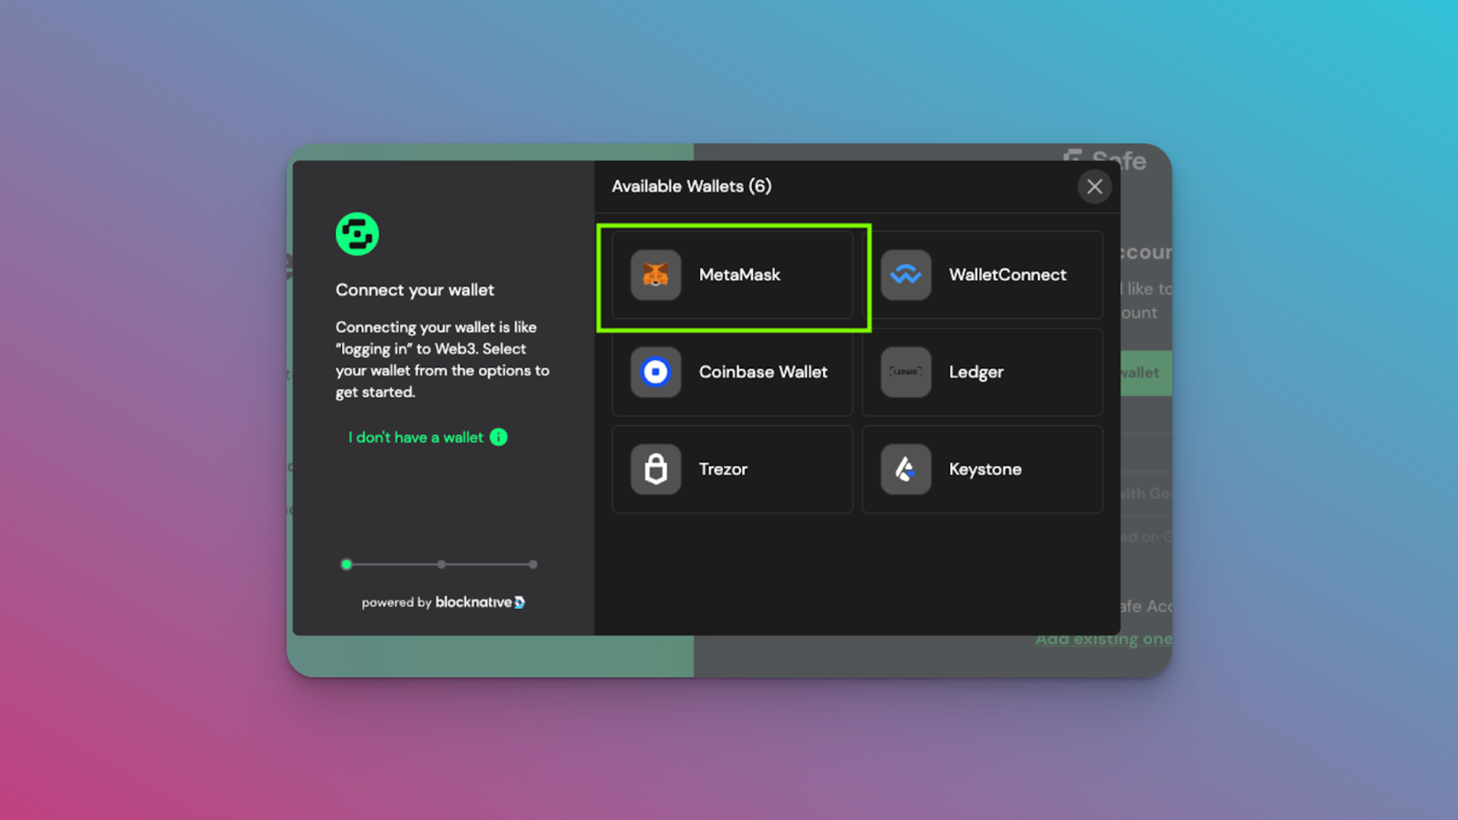Click the 'Connect your wallet' heading
Viewport: 1458px width, 820px height.
pyautogui.click(x=415, y=290)
